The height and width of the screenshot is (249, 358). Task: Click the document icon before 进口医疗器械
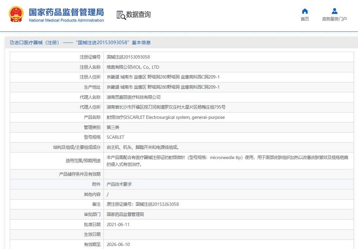click(x=12, y=43)
